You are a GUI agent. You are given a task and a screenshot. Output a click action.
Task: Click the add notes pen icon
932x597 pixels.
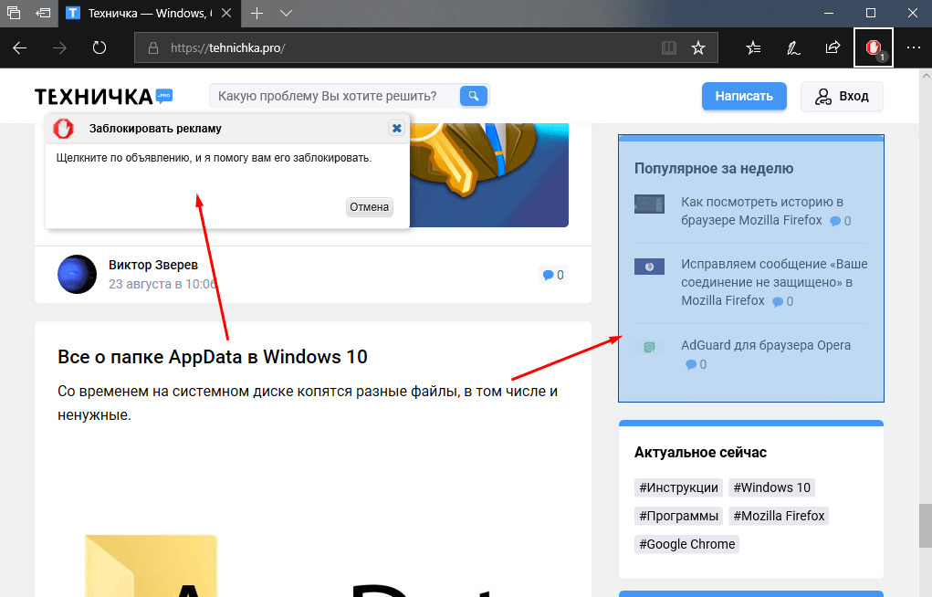pyautogui.click(x=793, y=48)
